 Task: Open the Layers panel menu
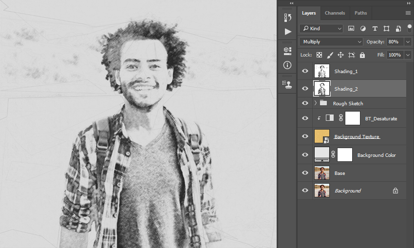coord(408,13)
